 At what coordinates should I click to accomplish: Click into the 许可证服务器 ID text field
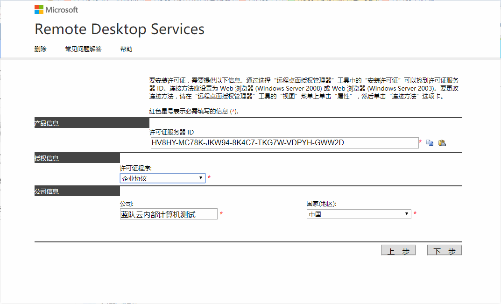click(284, 143)
